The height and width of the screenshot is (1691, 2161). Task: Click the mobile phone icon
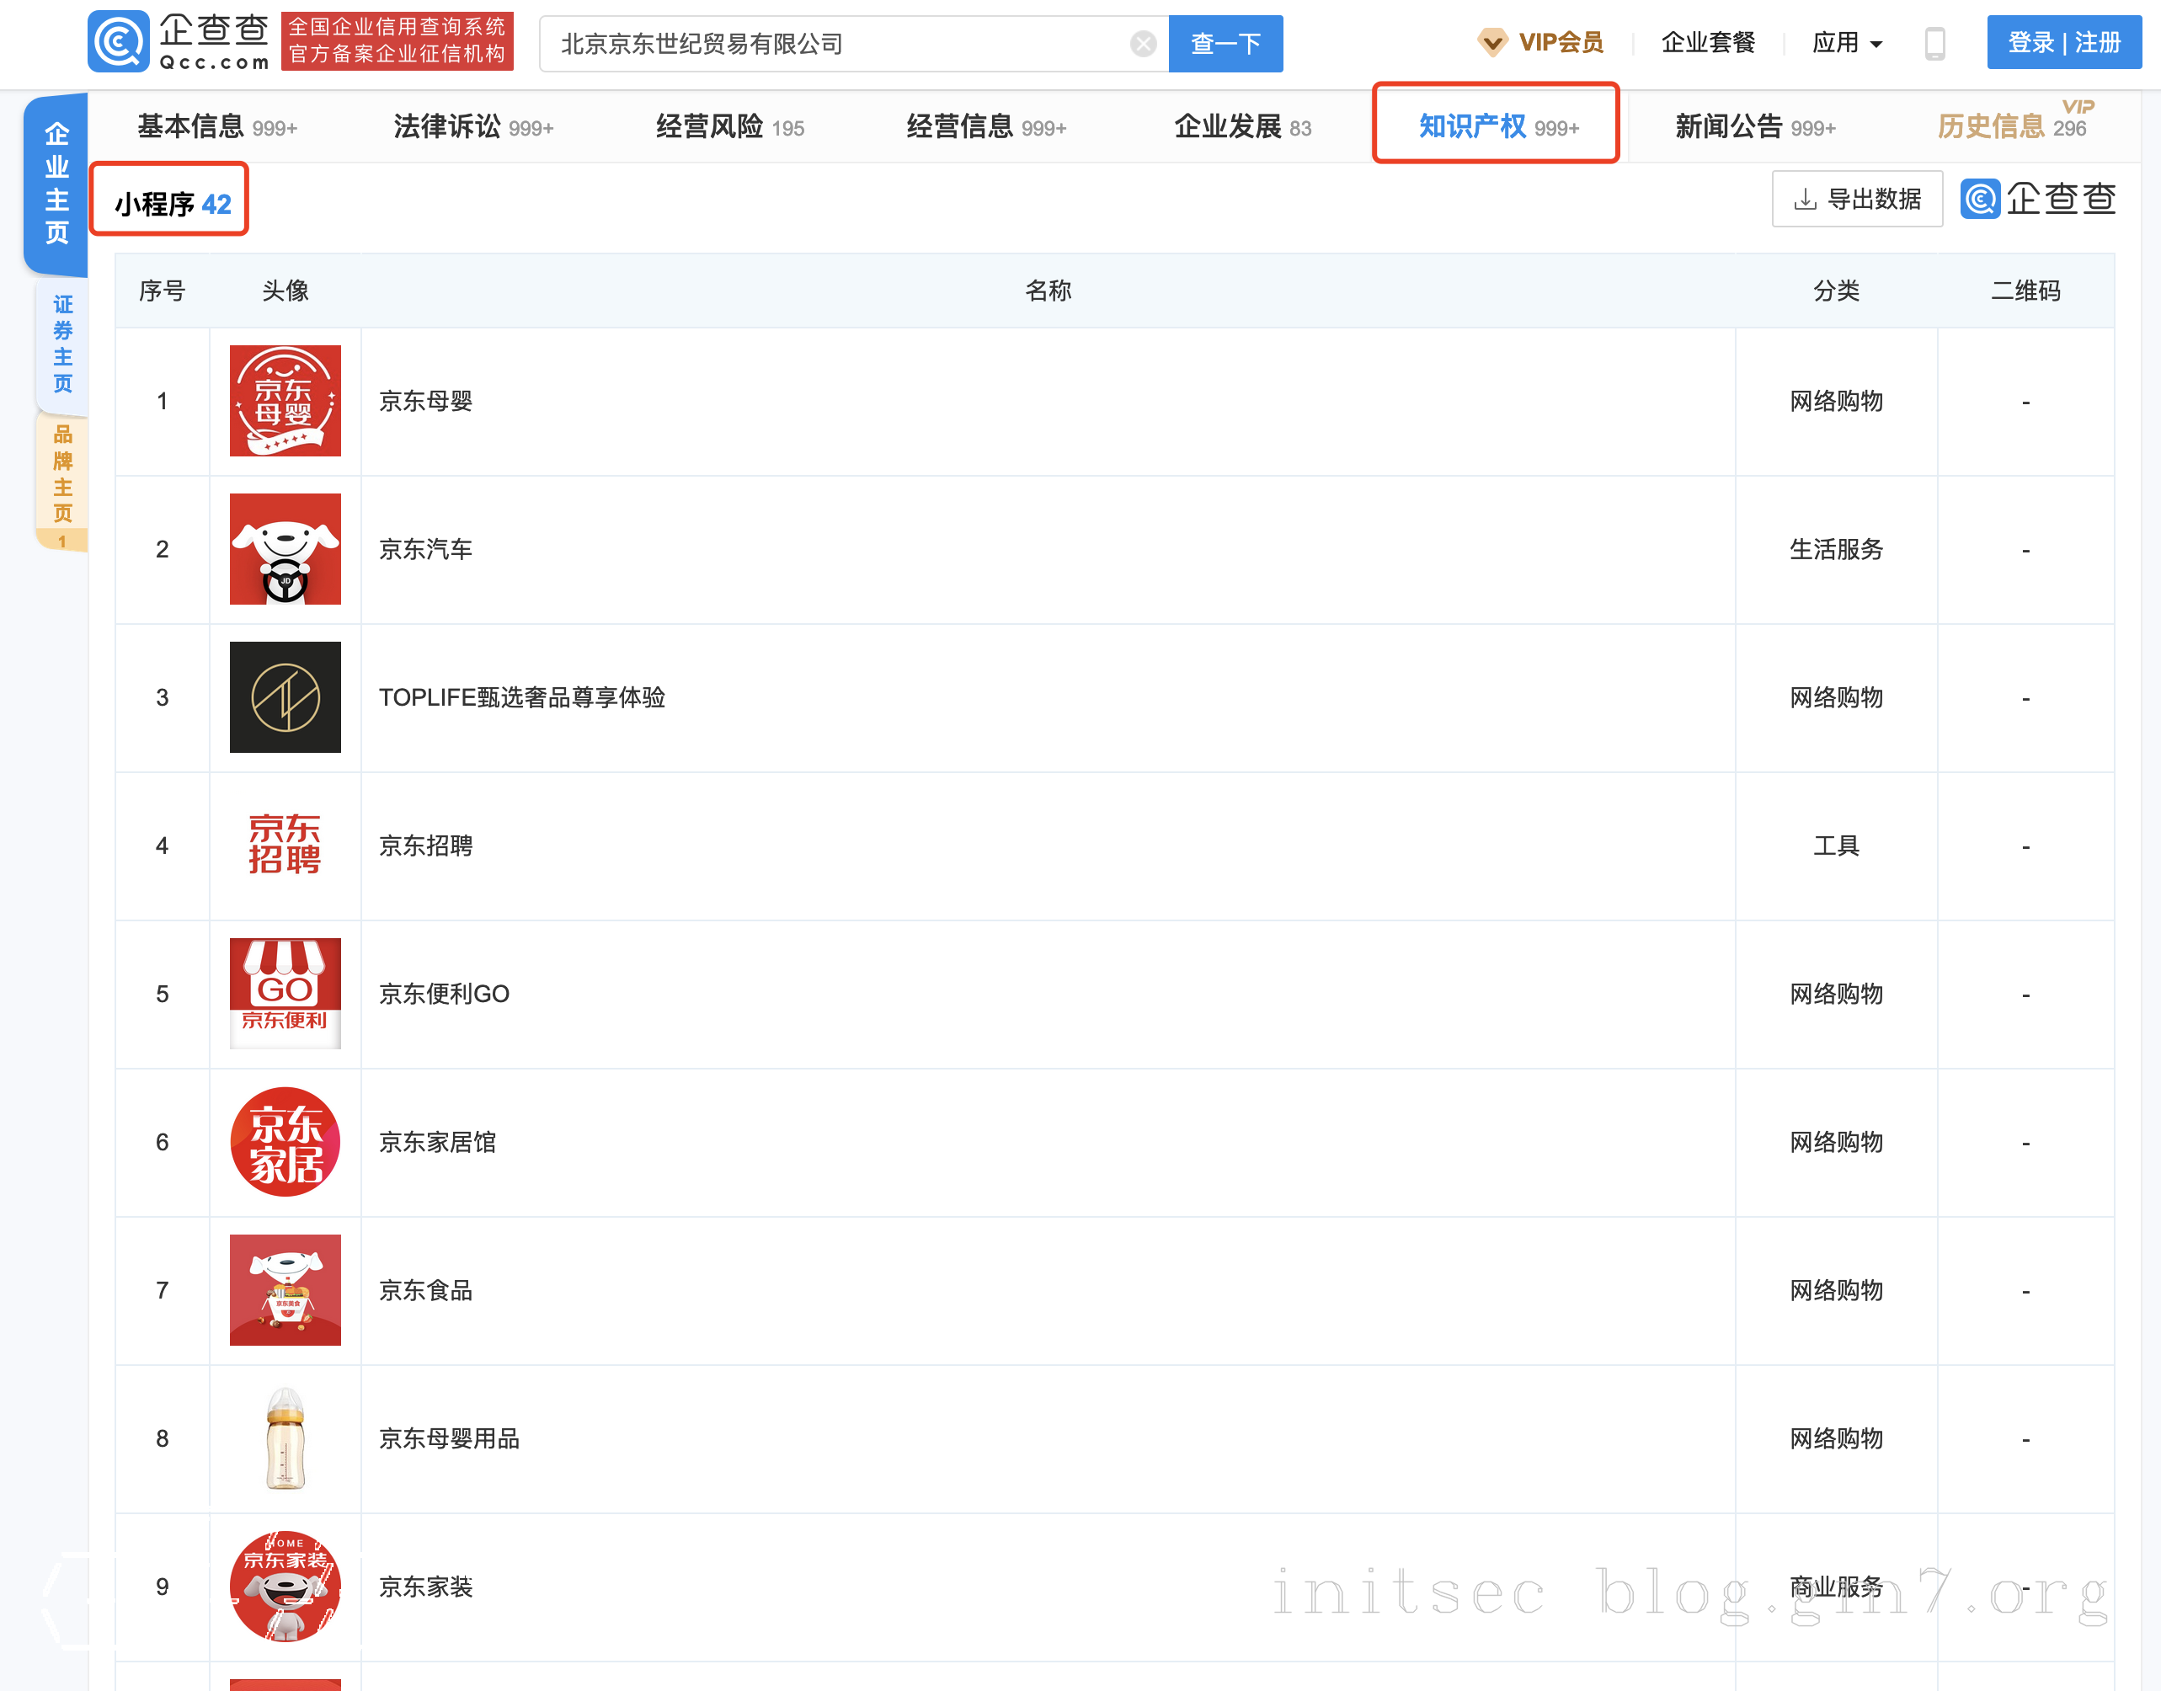1934,44
